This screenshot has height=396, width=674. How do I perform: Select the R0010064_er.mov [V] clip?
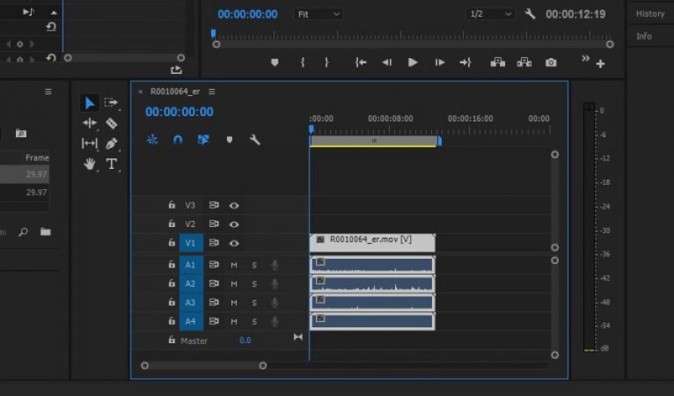point(372,243)
